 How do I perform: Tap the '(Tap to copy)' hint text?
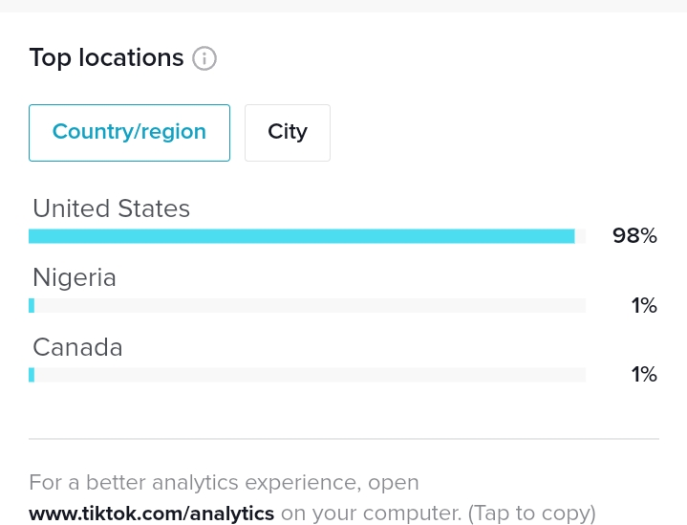pyautogui.click(x=532, y=514)
